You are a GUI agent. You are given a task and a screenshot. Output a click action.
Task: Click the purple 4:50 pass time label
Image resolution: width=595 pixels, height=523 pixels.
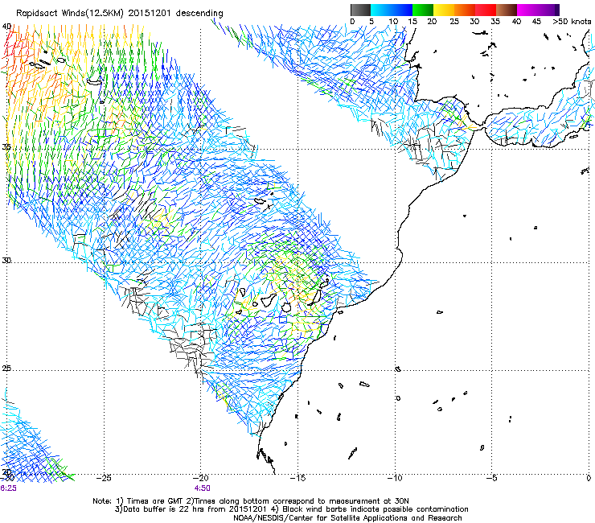(x=203, y=488)
